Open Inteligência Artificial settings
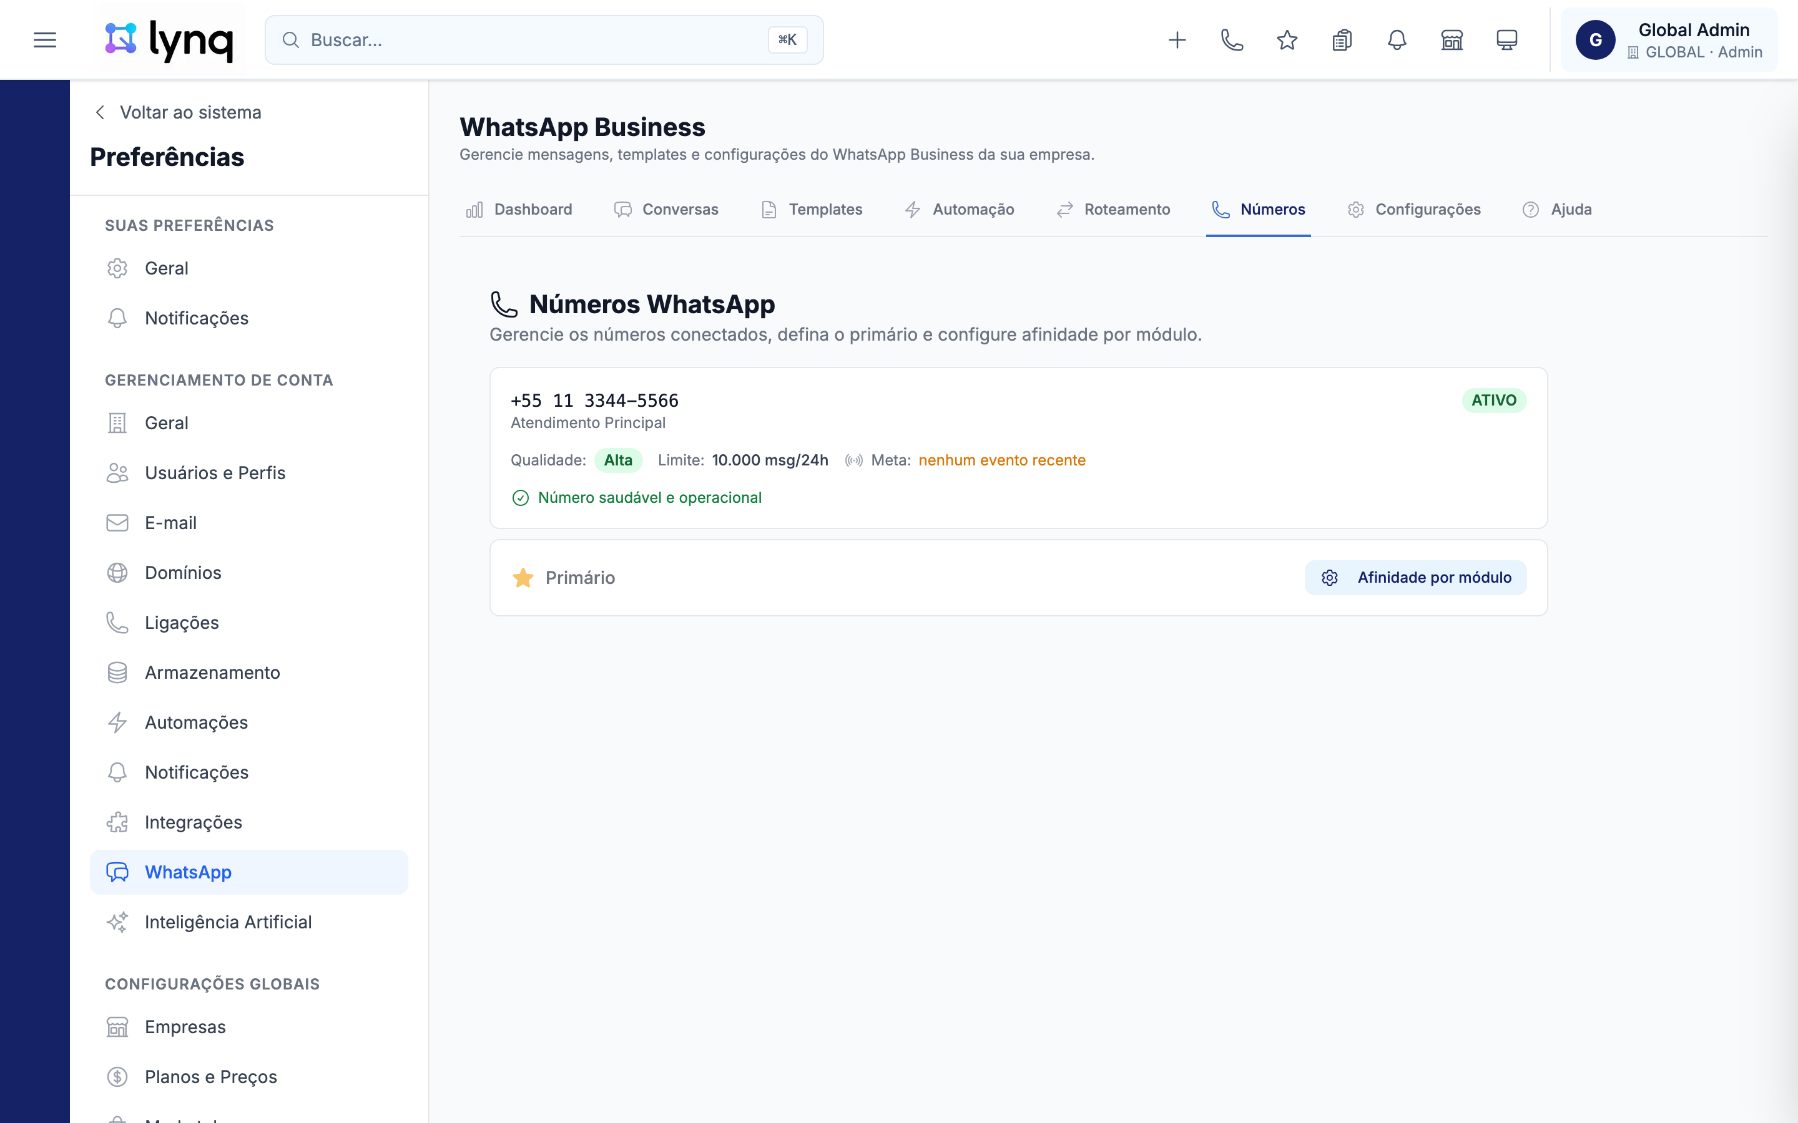The width and height of the screenshot is (1798, 1123). (249, 923)
